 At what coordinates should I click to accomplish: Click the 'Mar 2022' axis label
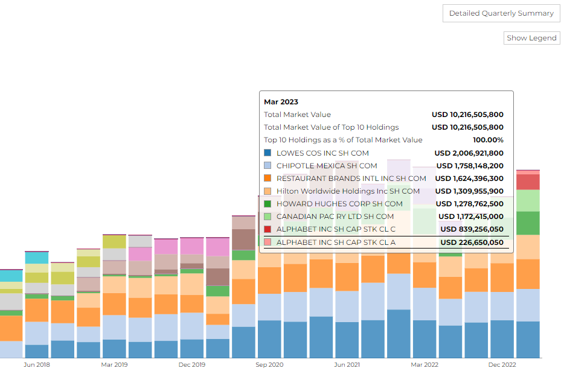425,365
